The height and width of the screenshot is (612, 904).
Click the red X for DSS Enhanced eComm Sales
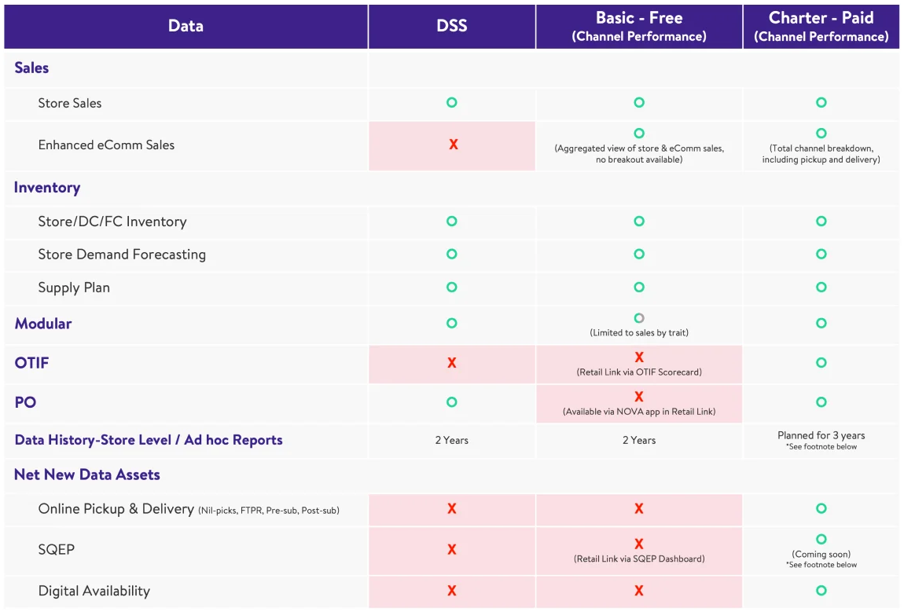[453, 145]
